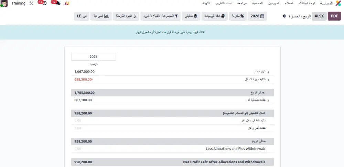344x167 pixels.
Task: Click the unposted entries warning banner text
Action: (170, 32)
